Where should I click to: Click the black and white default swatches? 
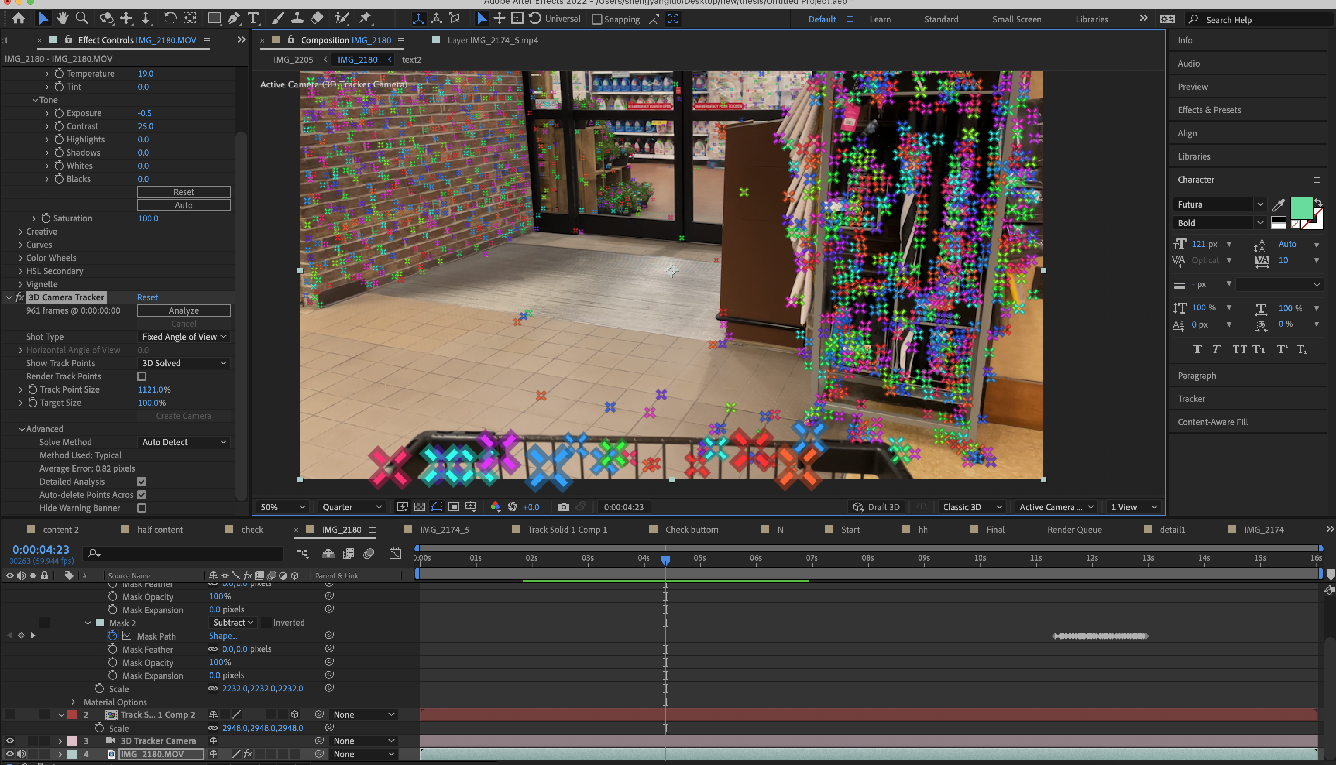(x=1278, y=223)
